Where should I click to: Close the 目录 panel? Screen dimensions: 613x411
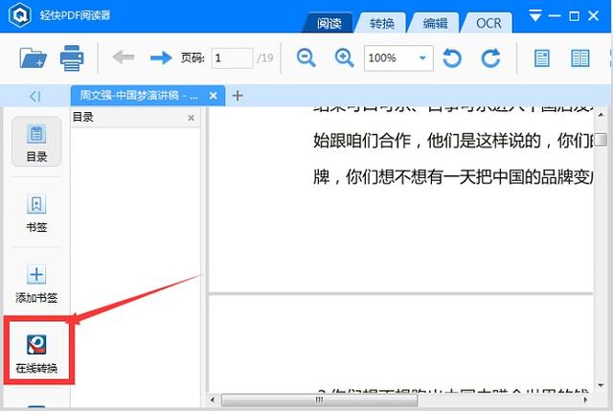pyautogui.click(x=191, y=118)
